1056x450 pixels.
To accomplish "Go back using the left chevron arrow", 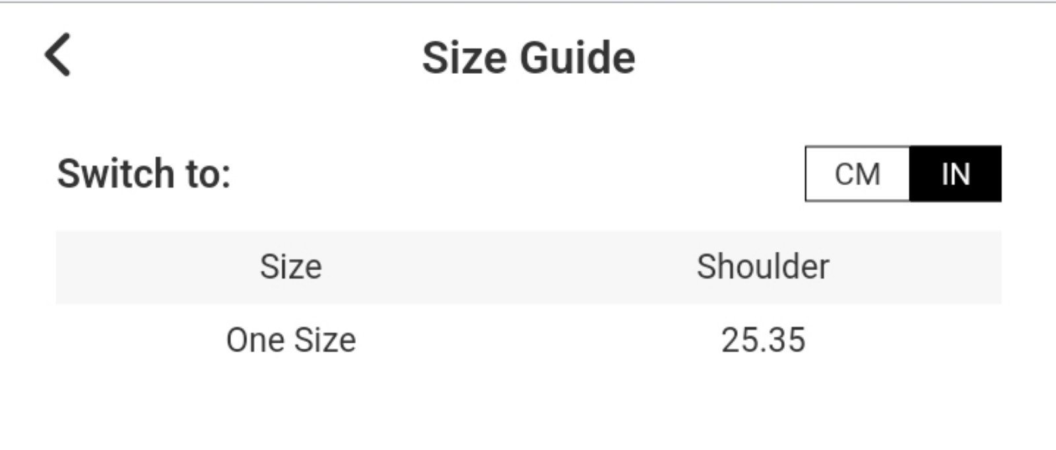I will [57, 55].
